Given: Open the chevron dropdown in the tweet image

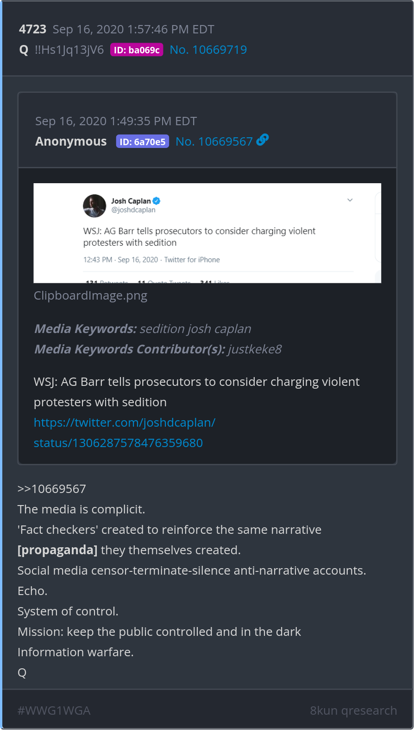Looking at the screenshot, I should click(x=350, y=200).
